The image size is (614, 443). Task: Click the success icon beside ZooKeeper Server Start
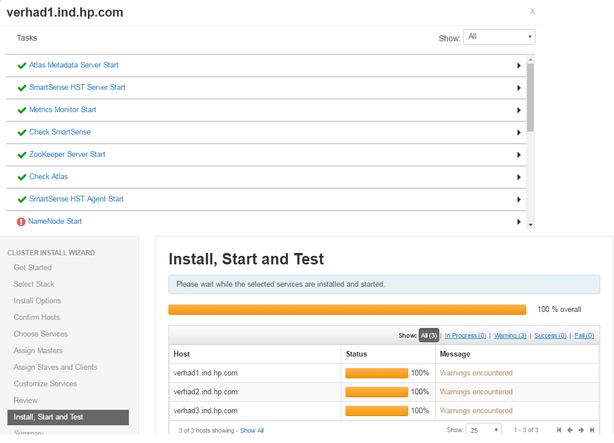(x=22, y=155)
